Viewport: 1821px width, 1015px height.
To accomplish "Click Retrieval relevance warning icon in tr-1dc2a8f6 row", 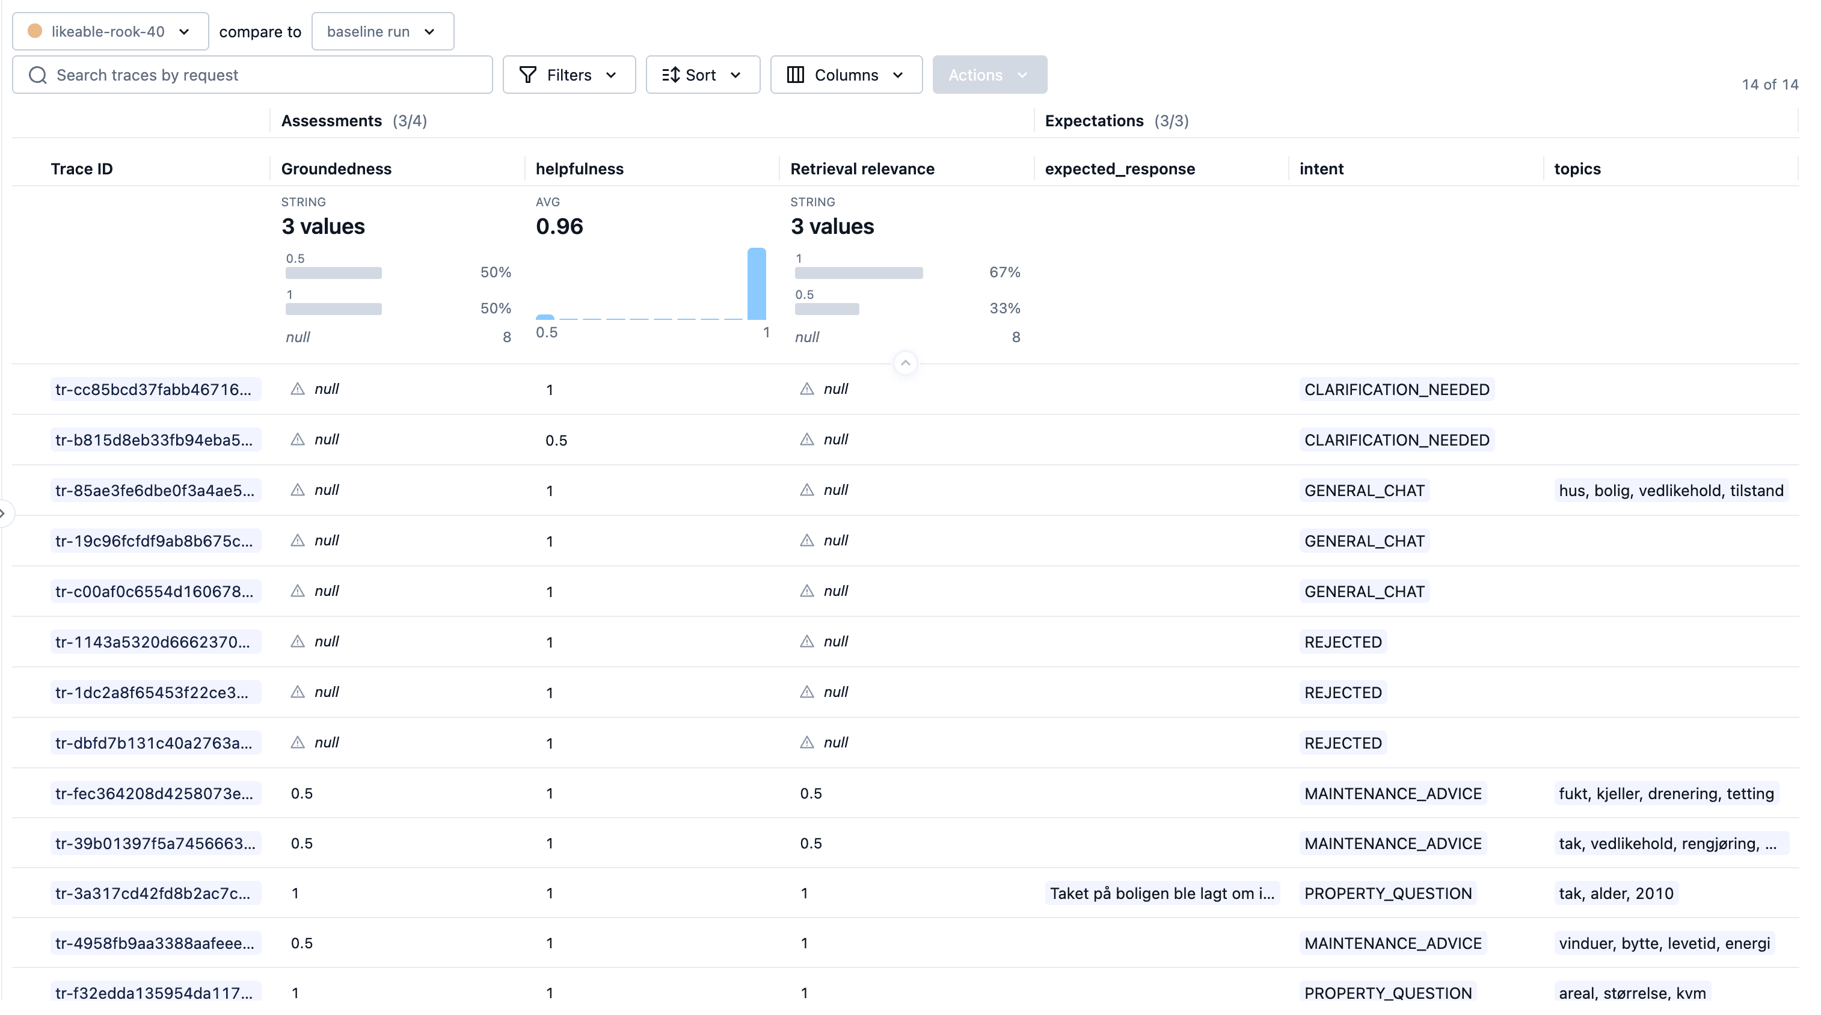I will (806, 692).
